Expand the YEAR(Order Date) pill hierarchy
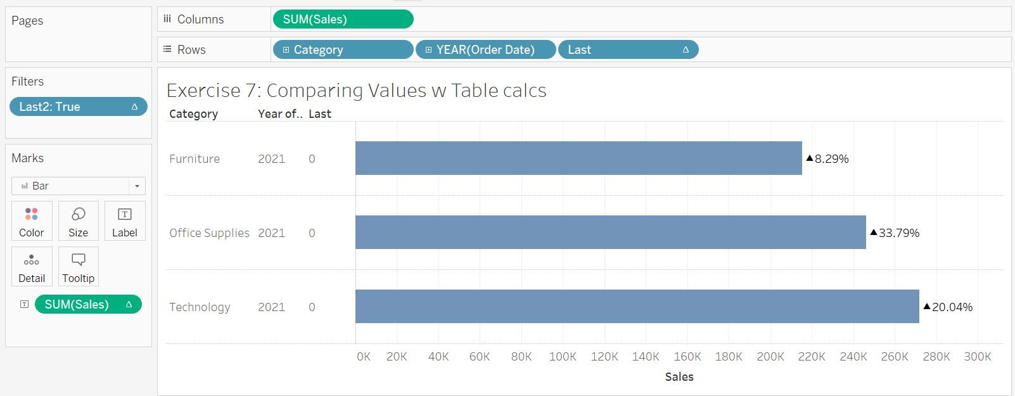This screenshot has width=1015, height=396. (x=428, y=49)
